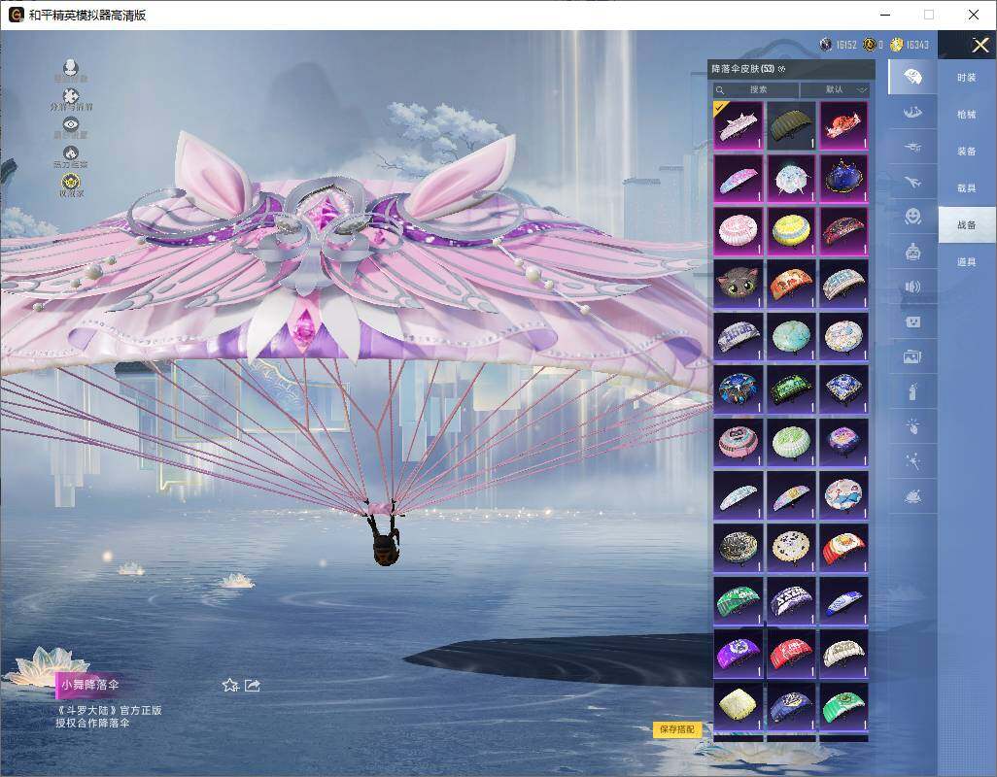The height and width of the screenshot is (777, 997).
Task: Select the red and white striped parachute
Action: tap(843, 548)
